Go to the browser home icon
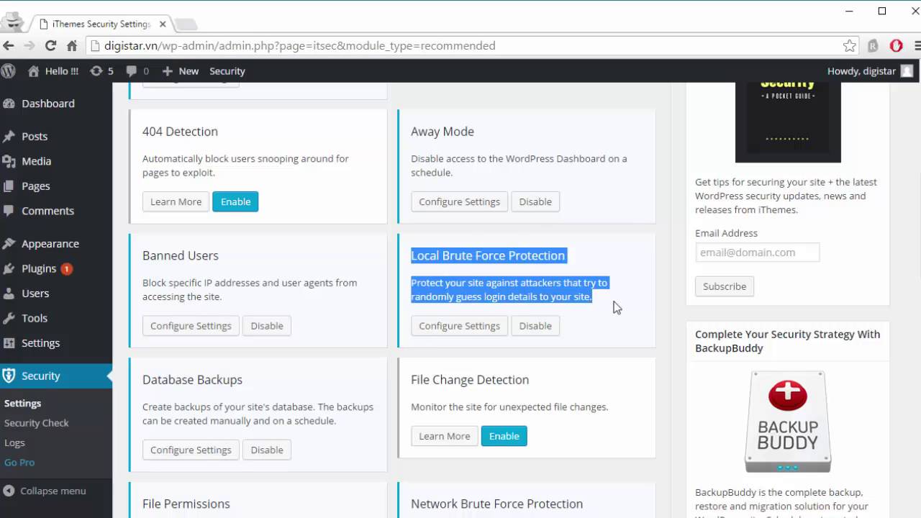The width and height of the screenshot is (921, 518). click(x=72, y=45)
